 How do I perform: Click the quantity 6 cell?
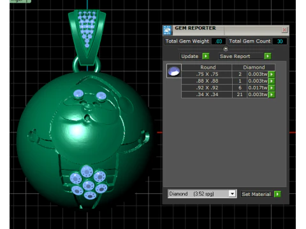[x=240, y=88]
